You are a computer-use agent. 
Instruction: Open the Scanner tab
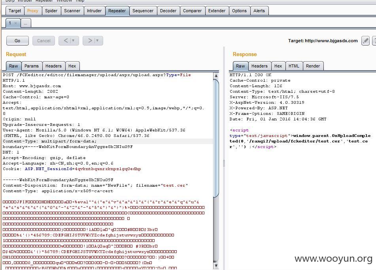72,11
